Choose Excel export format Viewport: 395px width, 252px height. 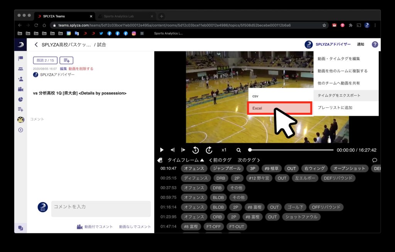pos(280,108)
